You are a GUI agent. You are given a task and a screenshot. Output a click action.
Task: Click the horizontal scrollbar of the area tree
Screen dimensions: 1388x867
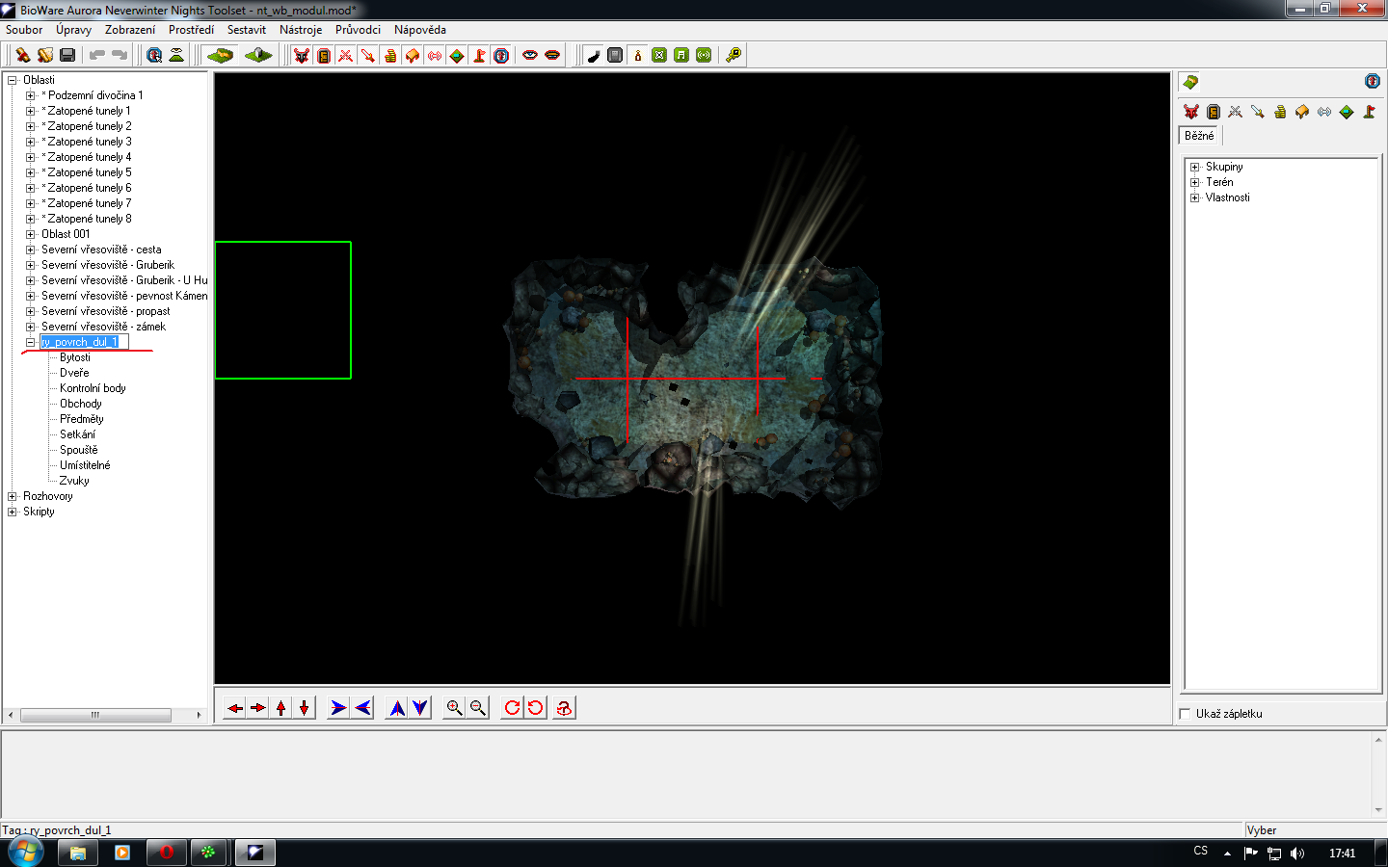[x=96, y=715]
